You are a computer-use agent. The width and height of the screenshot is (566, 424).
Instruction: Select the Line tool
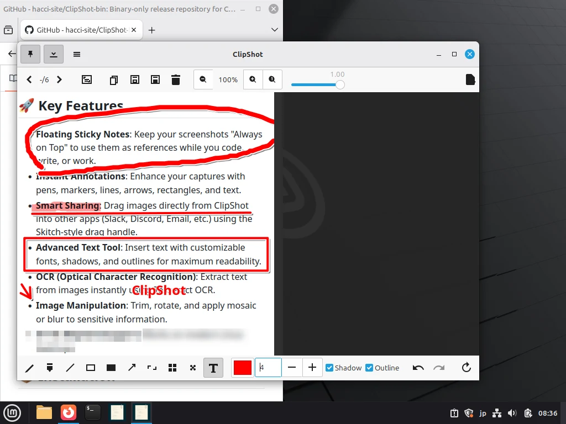(x=70, y=368)
